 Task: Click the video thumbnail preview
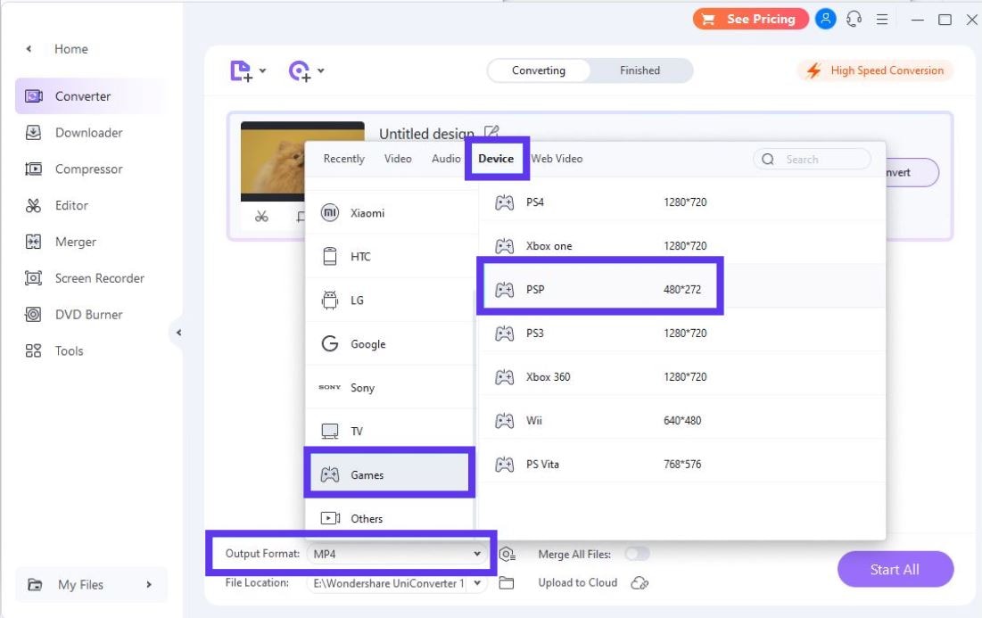(272, 161)
